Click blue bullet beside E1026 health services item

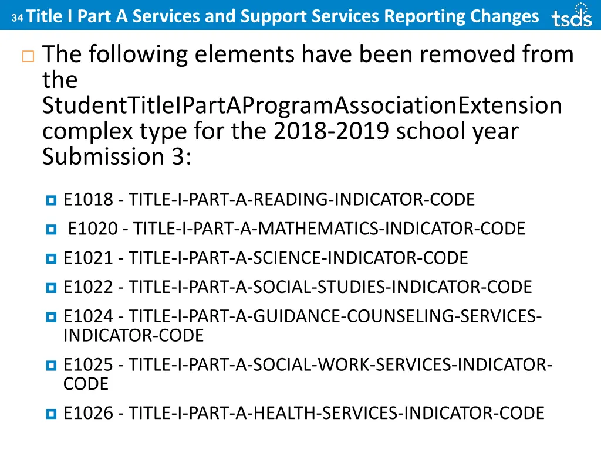52,414
